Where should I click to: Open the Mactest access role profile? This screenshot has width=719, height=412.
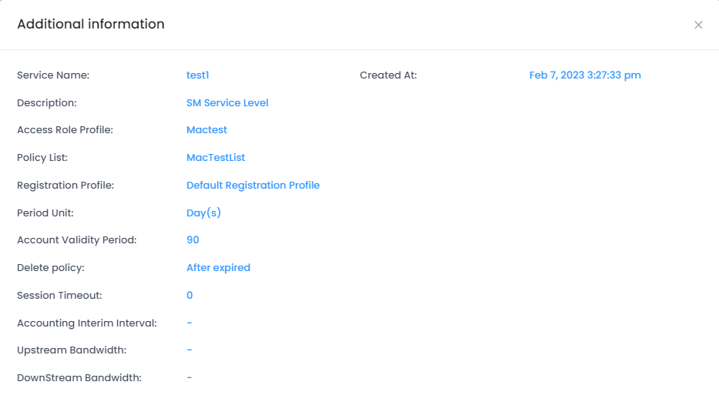point(207,130)
